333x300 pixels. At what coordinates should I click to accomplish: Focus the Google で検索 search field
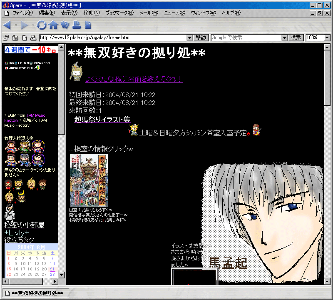coord(246,38)
